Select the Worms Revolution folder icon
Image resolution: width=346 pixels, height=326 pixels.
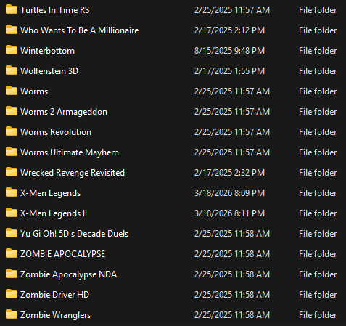point(12,131)
